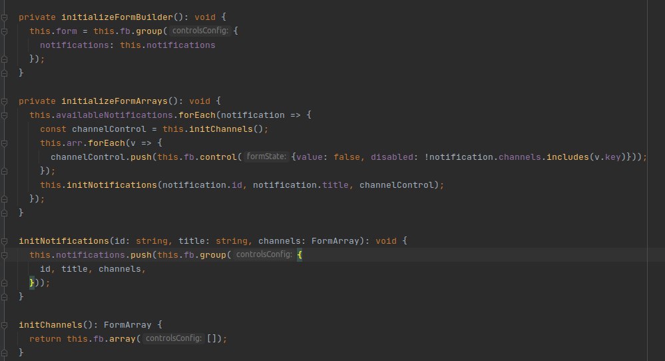This screenshot has height=361, width=665.
Task: Collapse the initNotifications method declaration fold marker
Action: tap(4, 241)
